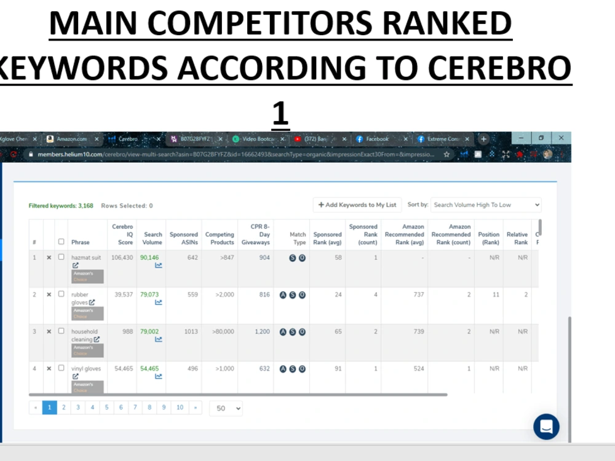Switch to the Amazon.com tab

coord(71,139)
